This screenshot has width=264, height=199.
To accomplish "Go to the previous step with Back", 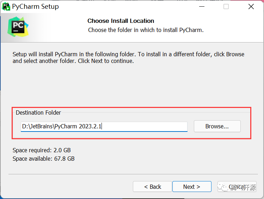I will coord(152,187).
